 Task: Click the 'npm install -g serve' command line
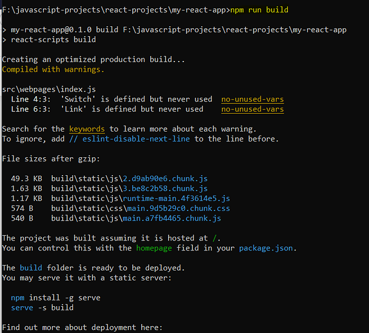55,298
